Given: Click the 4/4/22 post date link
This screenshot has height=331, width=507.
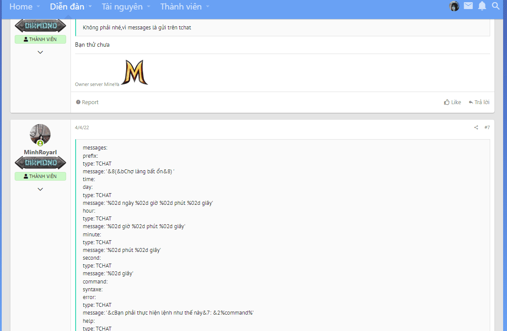Looking at the screenshot, I should (82, 127).
